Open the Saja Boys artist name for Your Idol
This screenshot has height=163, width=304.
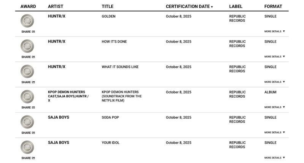pos(59,143)
